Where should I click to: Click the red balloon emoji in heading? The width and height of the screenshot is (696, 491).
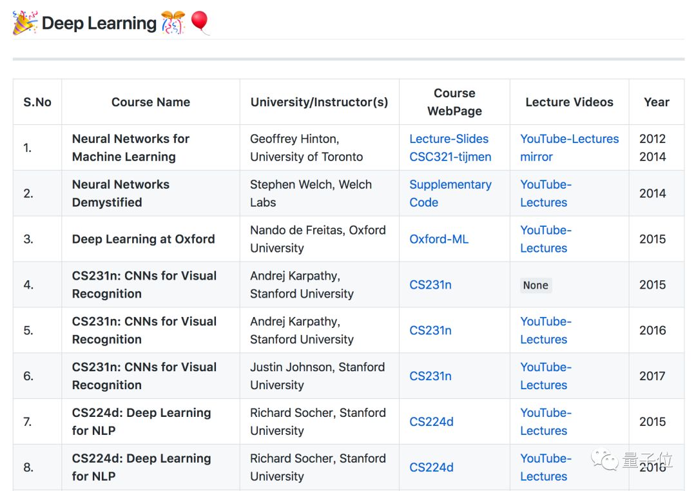(200, 23)
